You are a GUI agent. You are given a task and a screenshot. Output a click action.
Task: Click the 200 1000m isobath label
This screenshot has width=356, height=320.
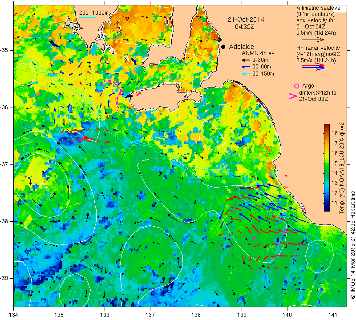click(94, 13)
